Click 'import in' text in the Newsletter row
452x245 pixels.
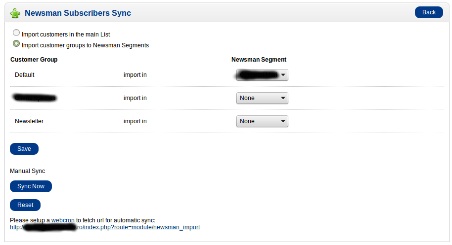[x=135, y=121]
